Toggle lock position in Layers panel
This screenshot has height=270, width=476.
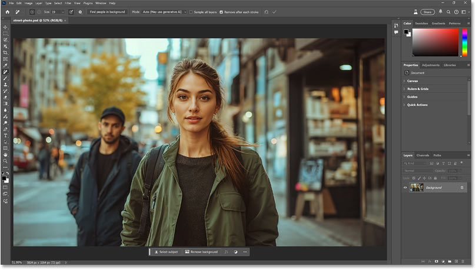[x=424, y=178]
